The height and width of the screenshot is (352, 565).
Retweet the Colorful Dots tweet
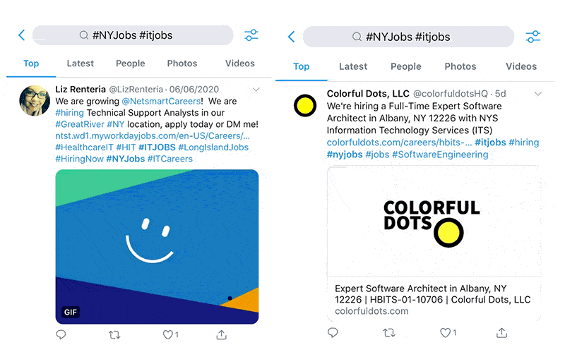(389, 333)
